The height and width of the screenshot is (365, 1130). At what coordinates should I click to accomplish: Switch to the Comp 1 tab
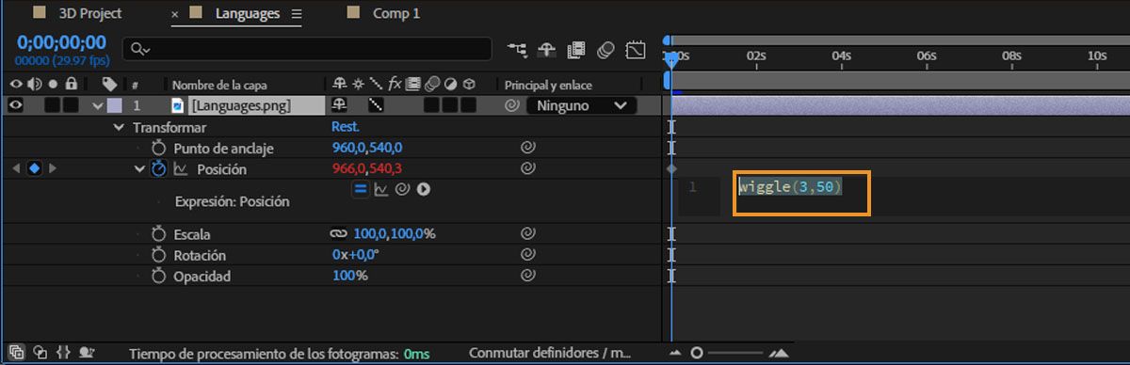[396, 14]
